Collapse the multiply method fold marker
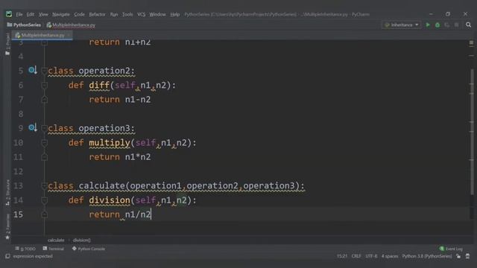Screen dimensions: 477x268 44,143
